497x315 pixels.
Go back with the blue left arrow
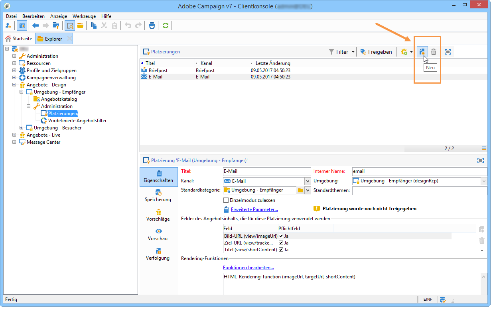[35, 25]
